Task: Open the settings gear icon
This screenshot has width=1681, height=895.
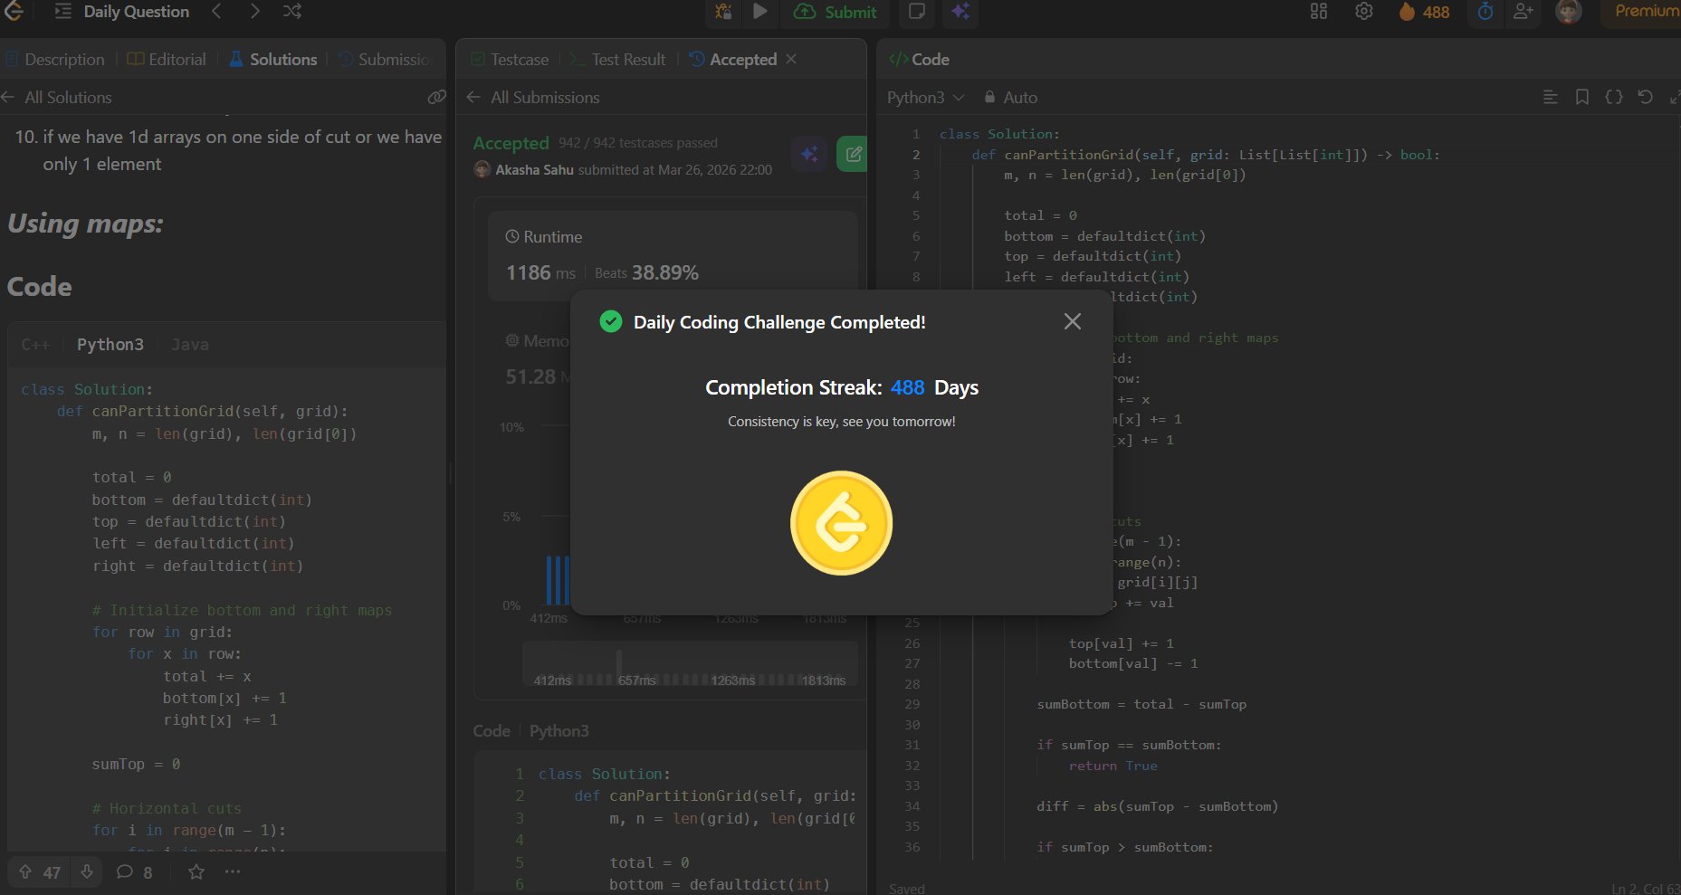Action: click(x=1363, y=12)
